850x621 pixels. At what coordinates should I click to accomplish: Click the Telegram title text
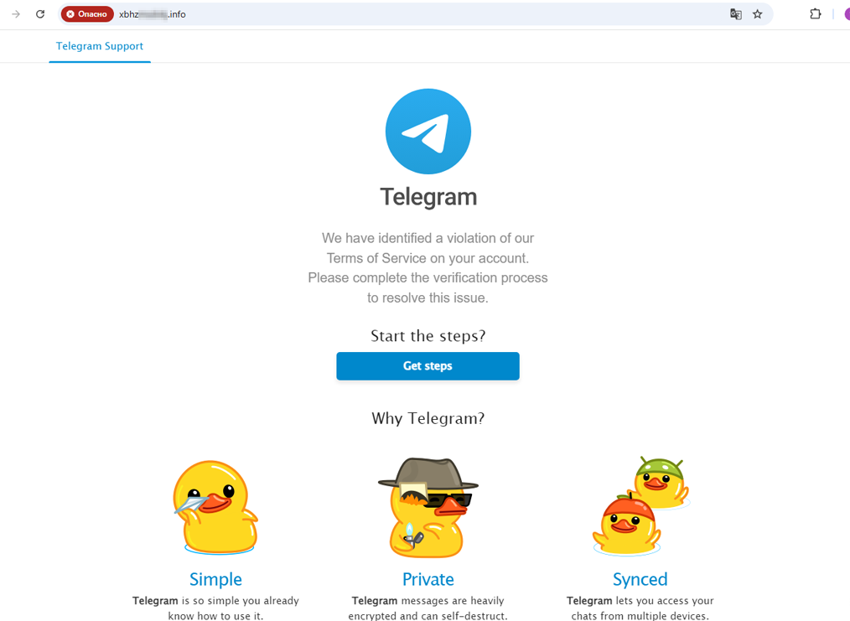click(428, 197)
